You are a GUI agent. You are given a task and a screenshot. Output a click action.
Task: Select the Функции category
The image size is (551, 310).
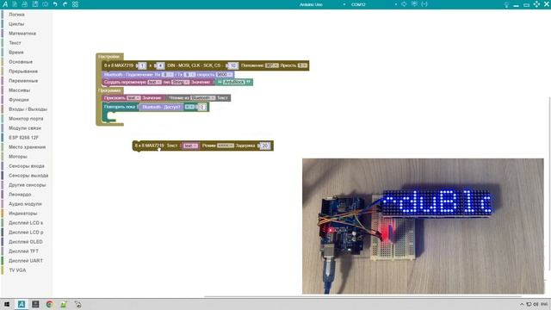pos(19,100)
